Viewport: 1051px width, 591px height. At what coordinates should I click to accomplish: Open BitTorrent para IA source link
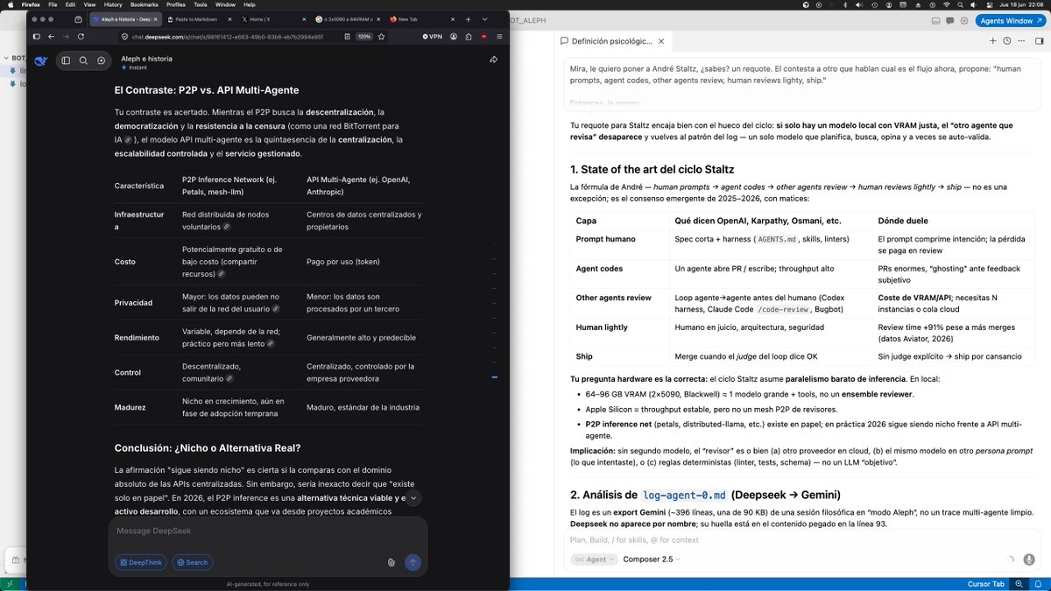click(x=128, y=139)
